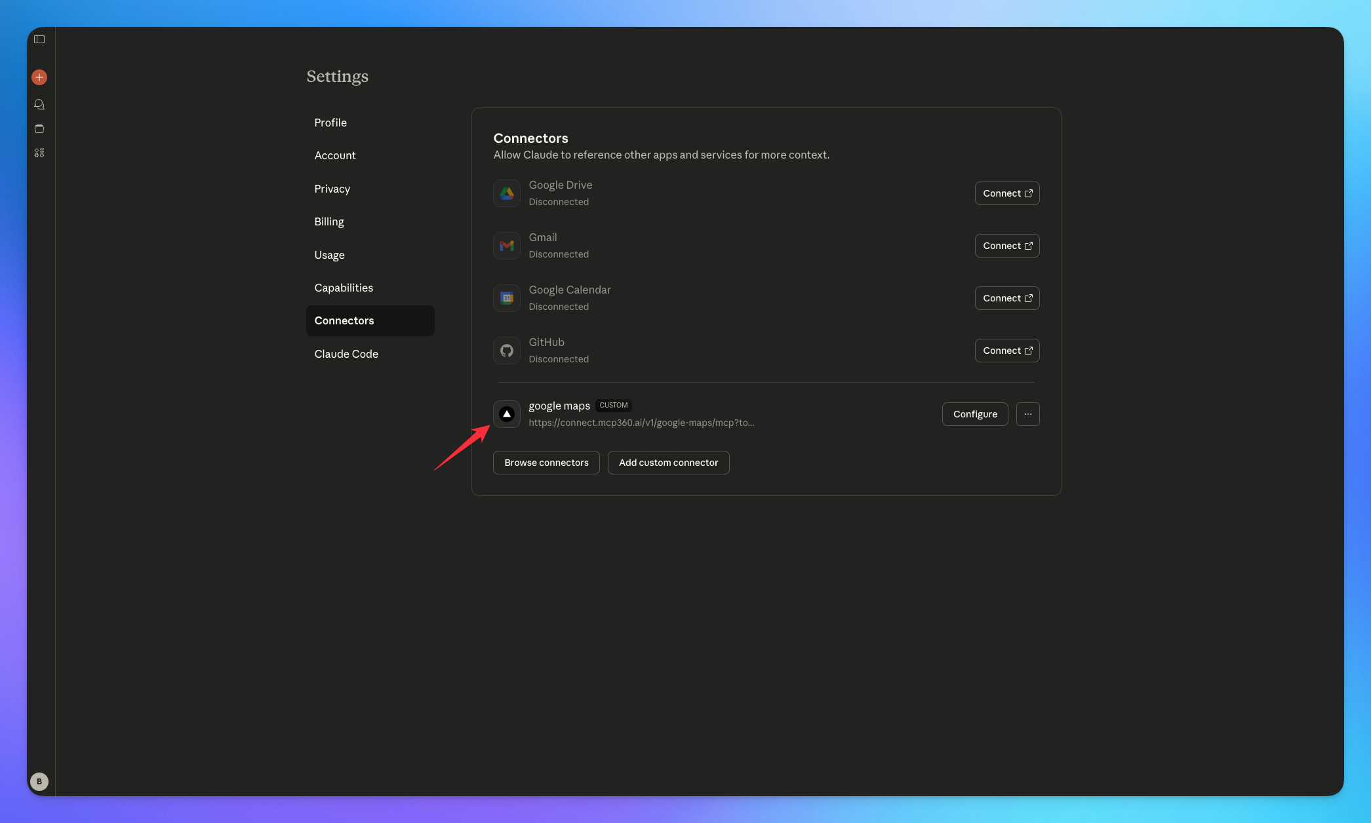Click the GitHub logo icon

click(x=507, y=351)
